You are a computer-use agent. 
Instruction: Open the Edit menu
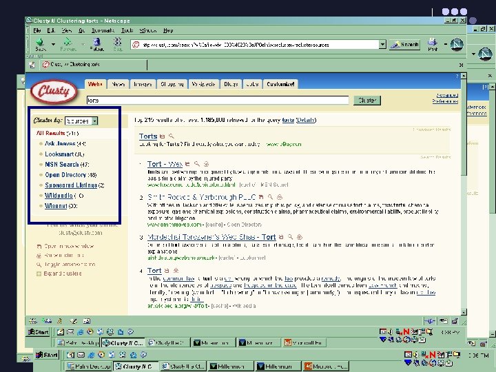click(51, 31)
